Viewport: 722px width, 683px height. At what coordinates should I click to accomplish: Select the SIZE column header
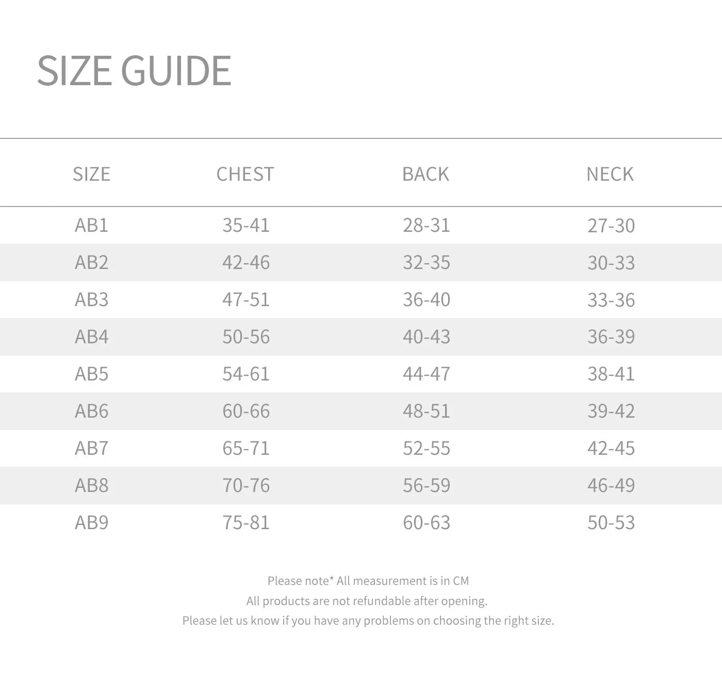91,174
